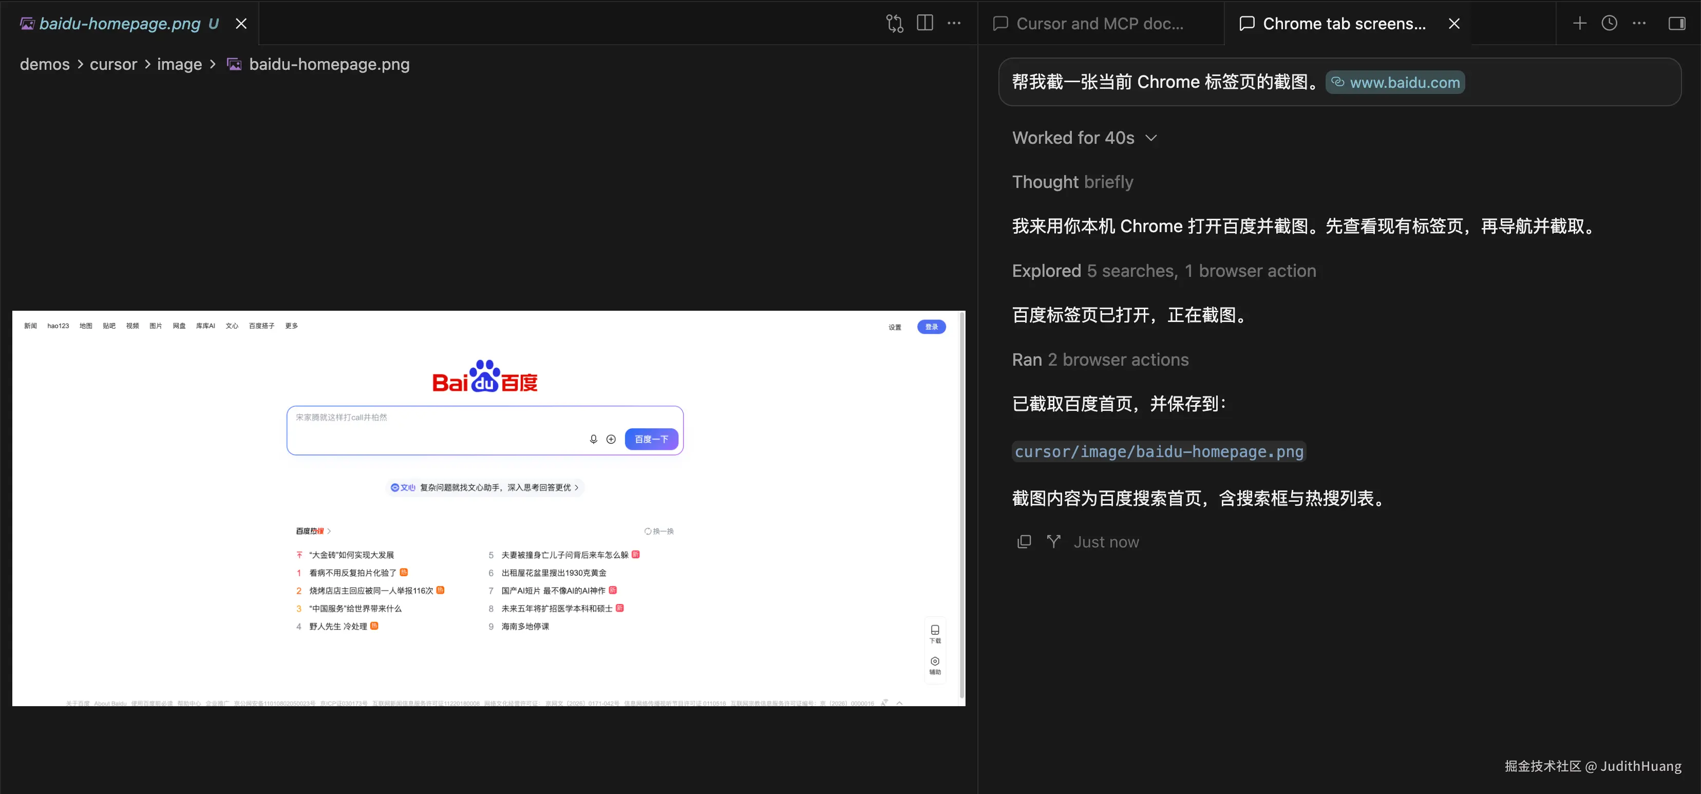
Task: Click the Baidu logo in image preview
Action: tap(485, 376)
